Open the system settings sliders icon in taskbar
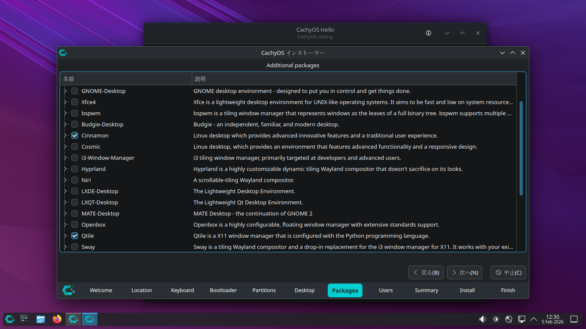586x329 pixels. coord(24,319)
